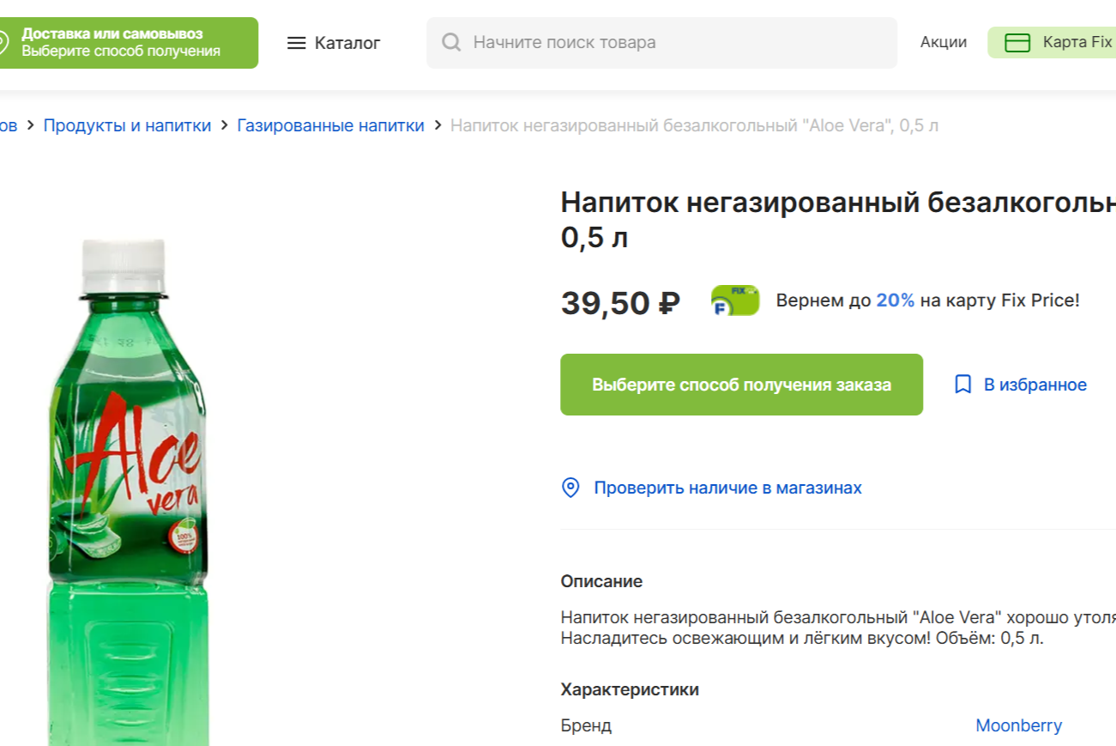This screenshot has width=1116, height=746.
Task: Click Проверить наличие в магазинах link
Action: 727,488
